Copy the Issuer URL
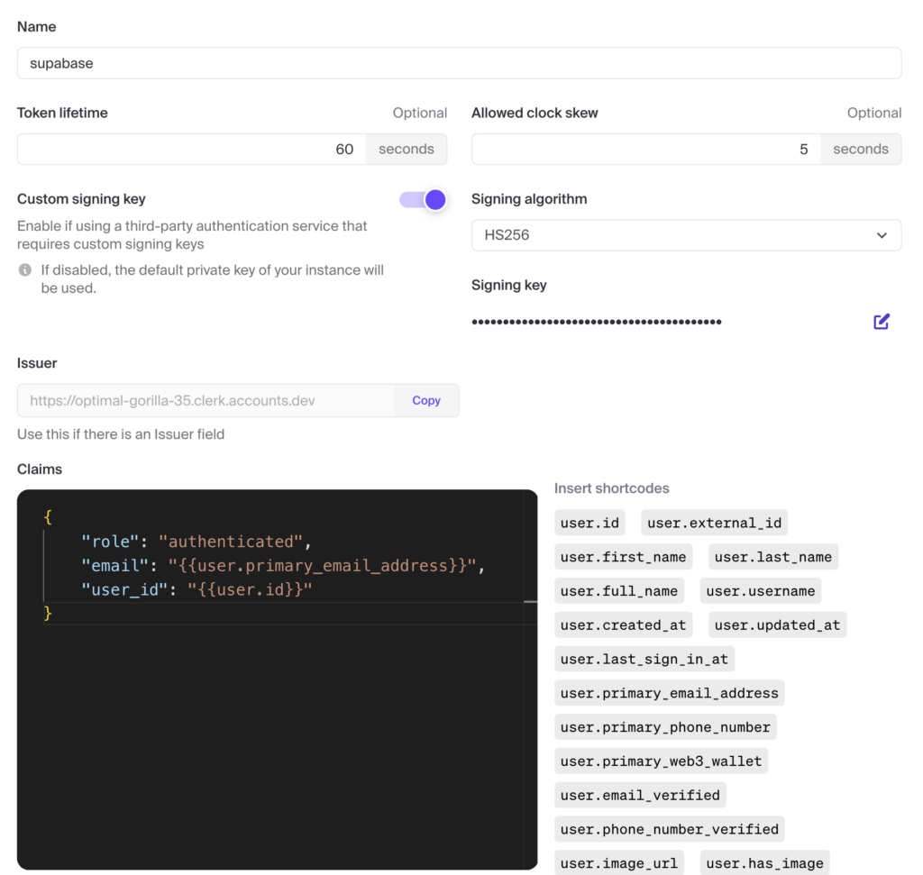Screen dimensions: 923x875 click(x=426, y=401)
